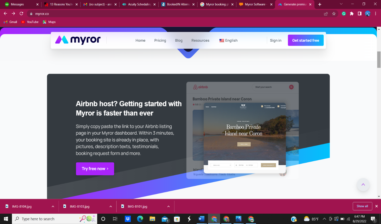Open the English language selector
The image size is (381, 224).
point(228,40)
